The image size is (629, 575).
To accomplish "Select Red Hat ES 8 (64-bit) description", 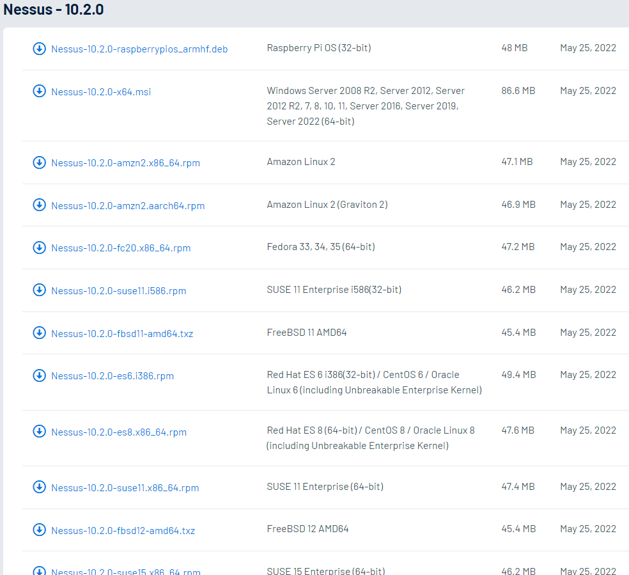I will click(371, 437).
